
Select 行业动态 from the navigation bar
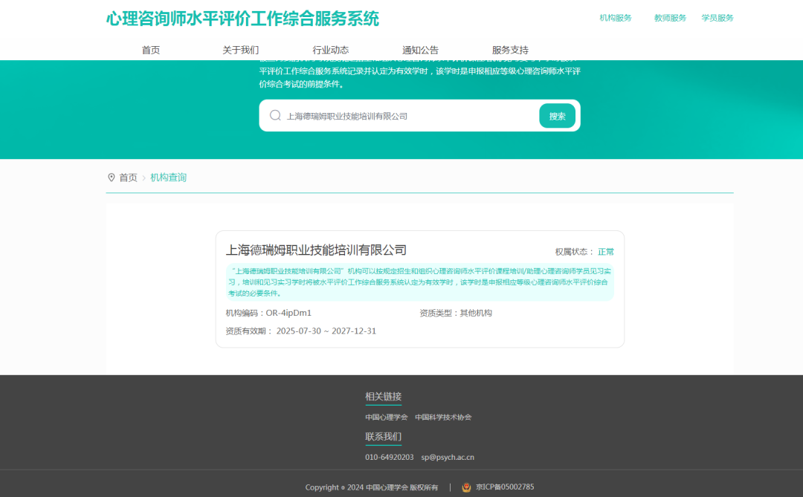(330, 50)
